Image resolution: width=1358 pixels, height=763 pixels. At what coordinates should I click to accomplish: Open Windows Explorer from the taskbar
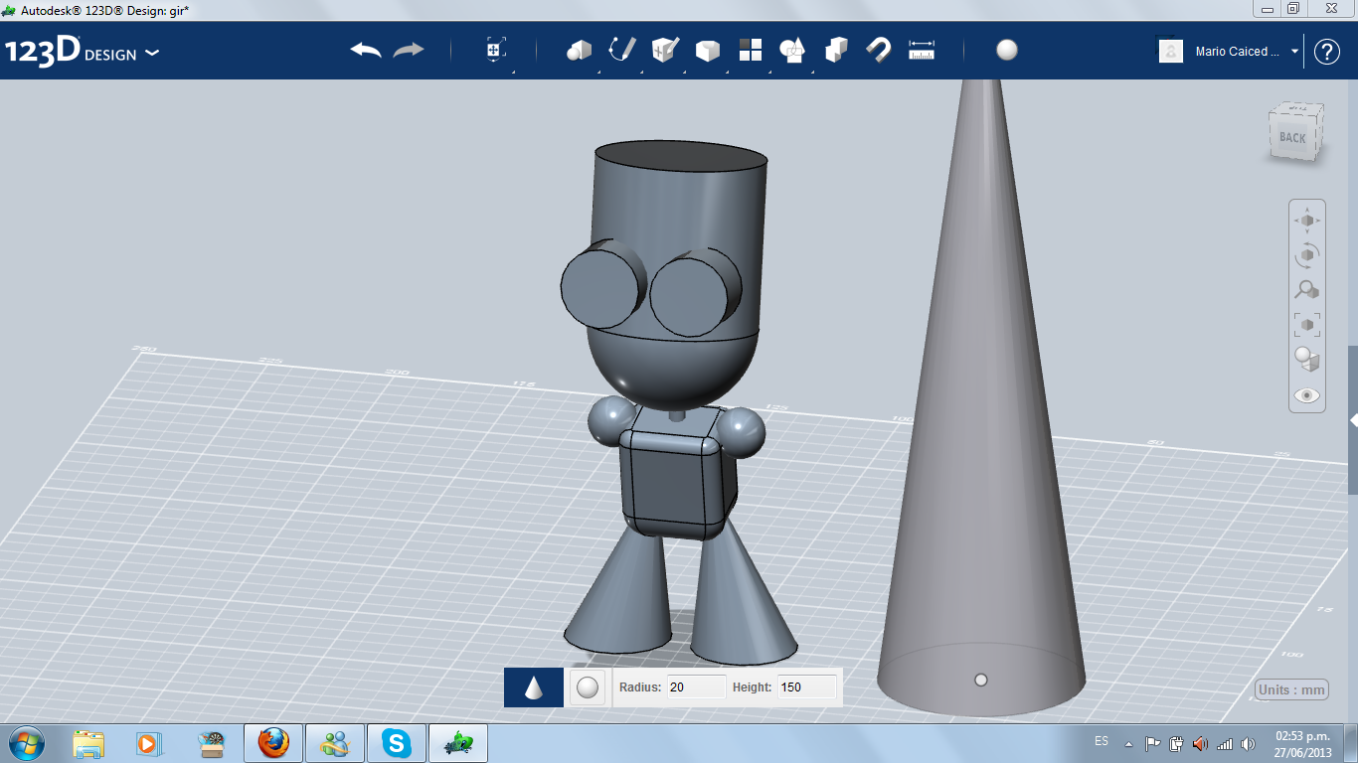[x=88, y=743]
